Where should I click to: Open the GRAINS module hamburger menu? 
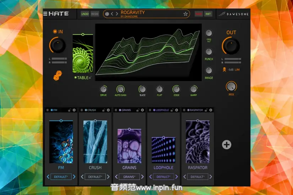point(115,110)
